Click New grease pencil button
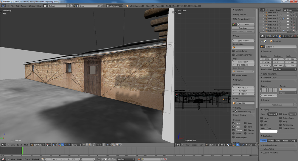The image size is (298, 168). [x=246, y=24]
